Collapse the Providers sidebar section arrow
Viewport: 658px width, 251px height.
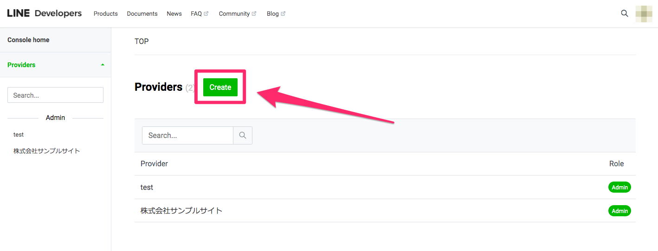click(x=103, y=65)
